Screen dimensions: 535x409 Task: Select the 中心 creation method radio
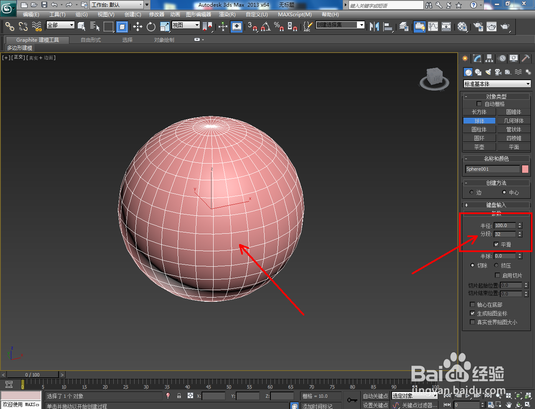tap(504, 192)
